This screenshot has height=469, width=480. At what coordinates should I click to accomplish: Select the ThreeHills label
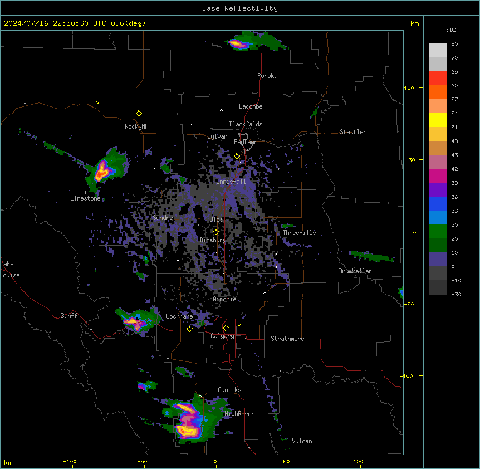[x=299, y=233]
